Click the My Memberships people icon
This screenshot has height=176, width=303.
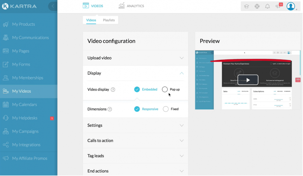click(x=6, y=78)
